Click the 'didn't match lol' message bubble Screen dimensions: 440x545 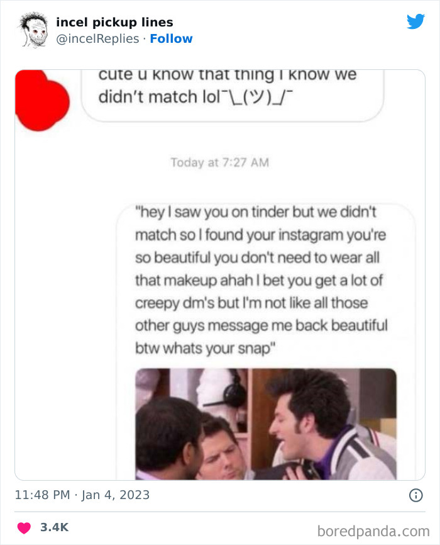click(x=233, y=95)
